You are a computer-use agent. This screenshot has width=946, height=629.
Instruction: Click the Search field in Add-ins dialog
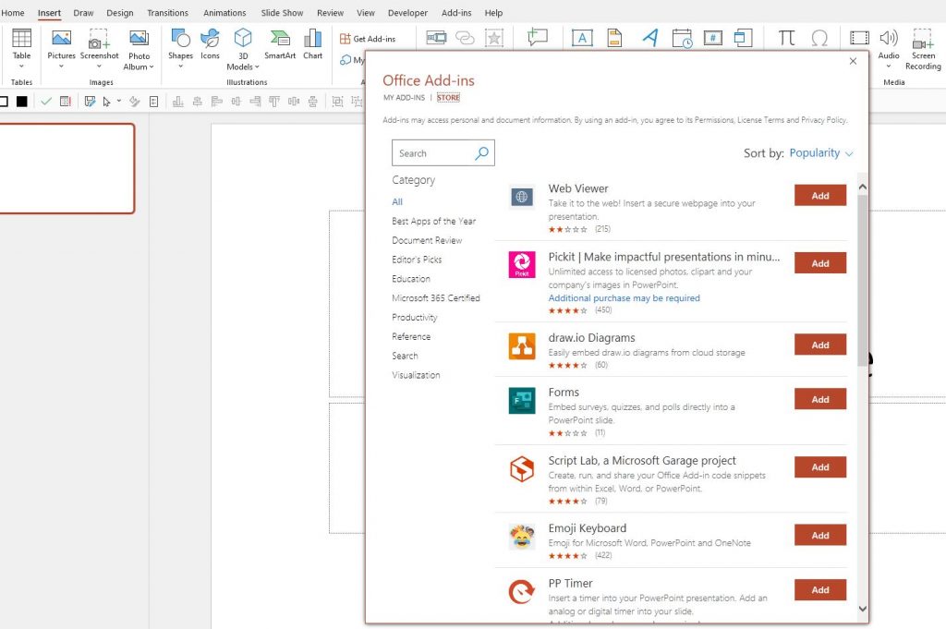click(443, 153)
